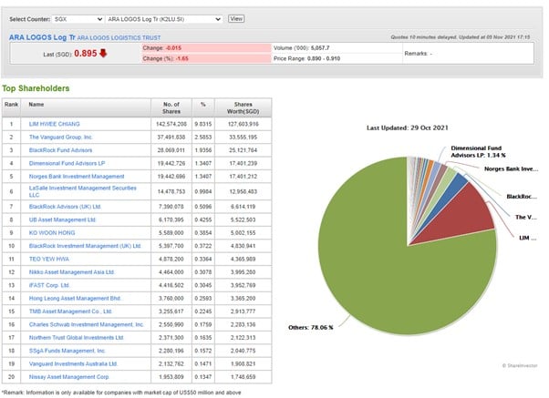Open Nissay Asset Management Corp. link

point(69,377)
